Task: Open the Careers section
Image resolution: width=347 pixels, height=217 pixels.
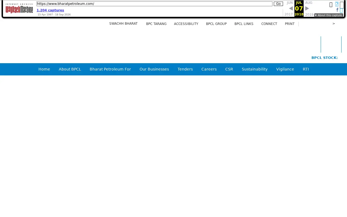Action: [209, 69]
